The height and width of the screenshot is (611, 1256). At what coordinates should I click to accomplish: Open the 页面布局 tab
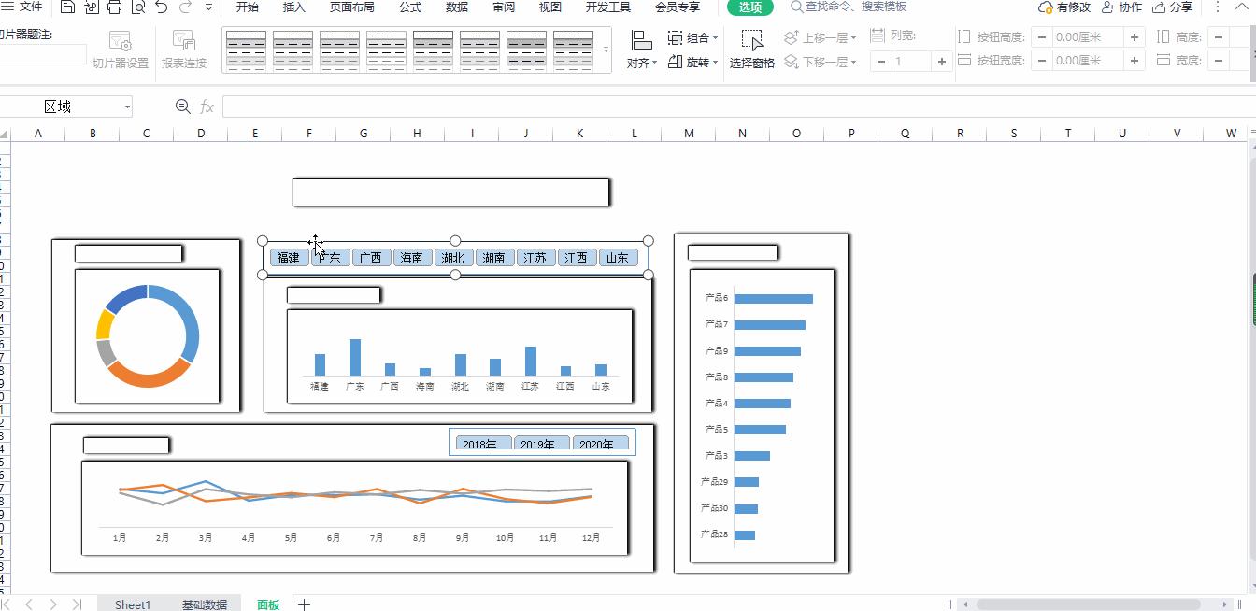point(352,7)
